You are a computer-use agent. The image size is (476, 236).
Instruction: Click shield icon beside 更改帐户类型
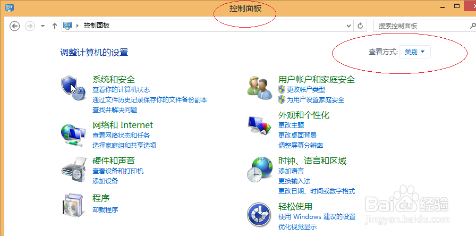(282, 90)
